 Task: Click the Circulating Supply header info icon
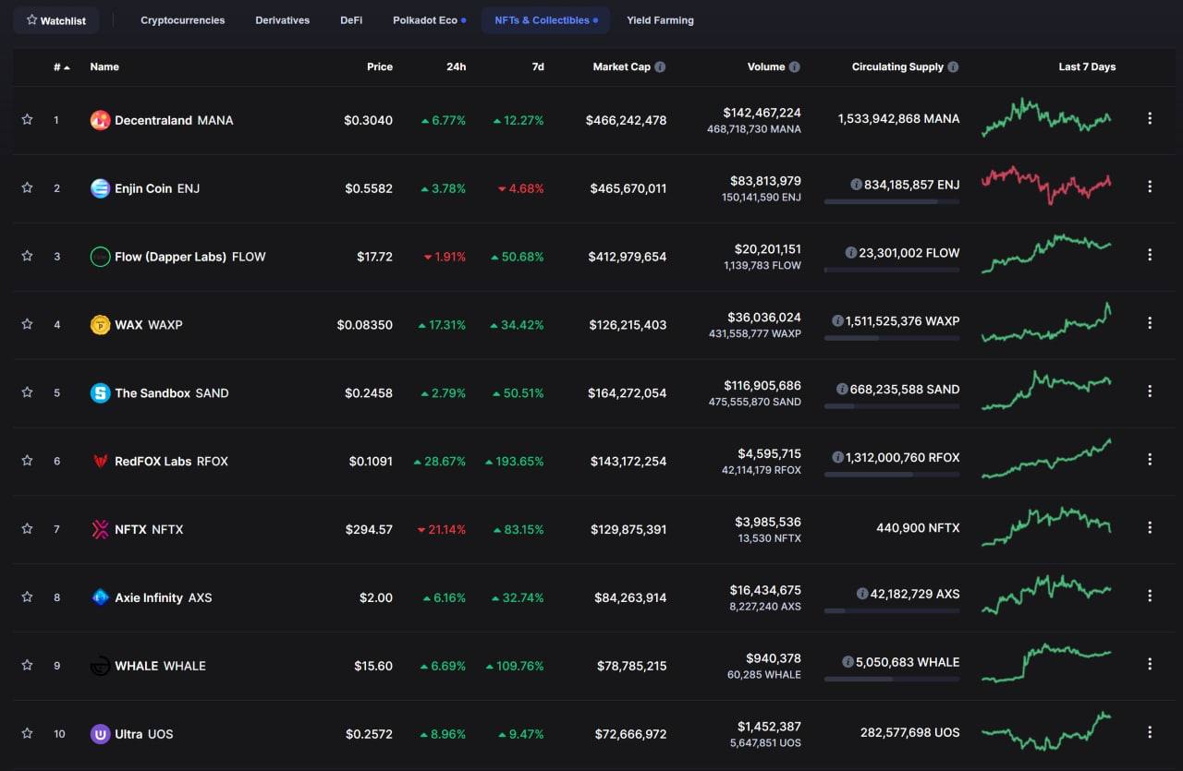tap(953, 66)
